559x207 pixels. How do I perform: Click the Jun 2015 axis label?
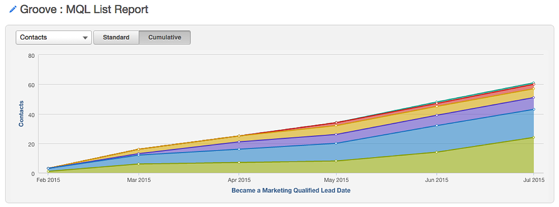click(x=436, y=180)
